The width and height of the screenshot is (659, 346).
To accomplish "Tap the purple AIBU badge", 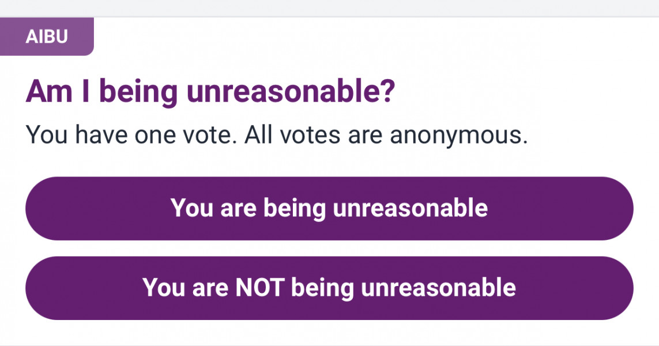I will pyautogui.click(x=47, y=37).
